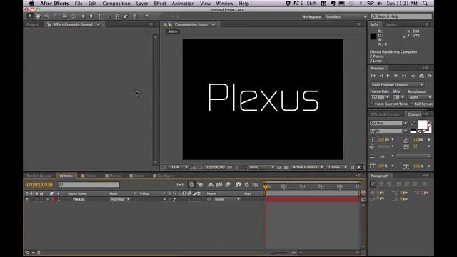Image resolution: width=457 pixels, height=257 pixels.
Task: Open the Workspace Standard dropdown
Action: (x=346, y=16)
